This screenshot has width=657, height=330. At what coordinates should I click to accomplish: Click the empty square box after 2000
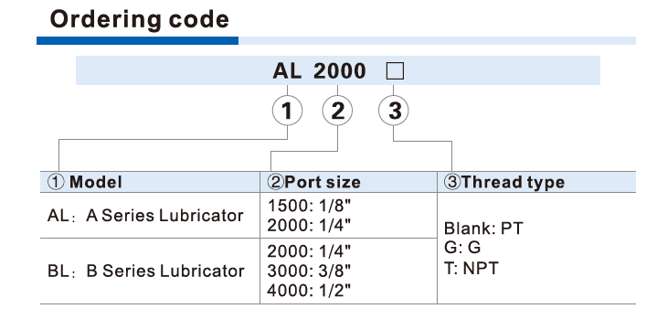pyautogui.click(x=395, y=71)
